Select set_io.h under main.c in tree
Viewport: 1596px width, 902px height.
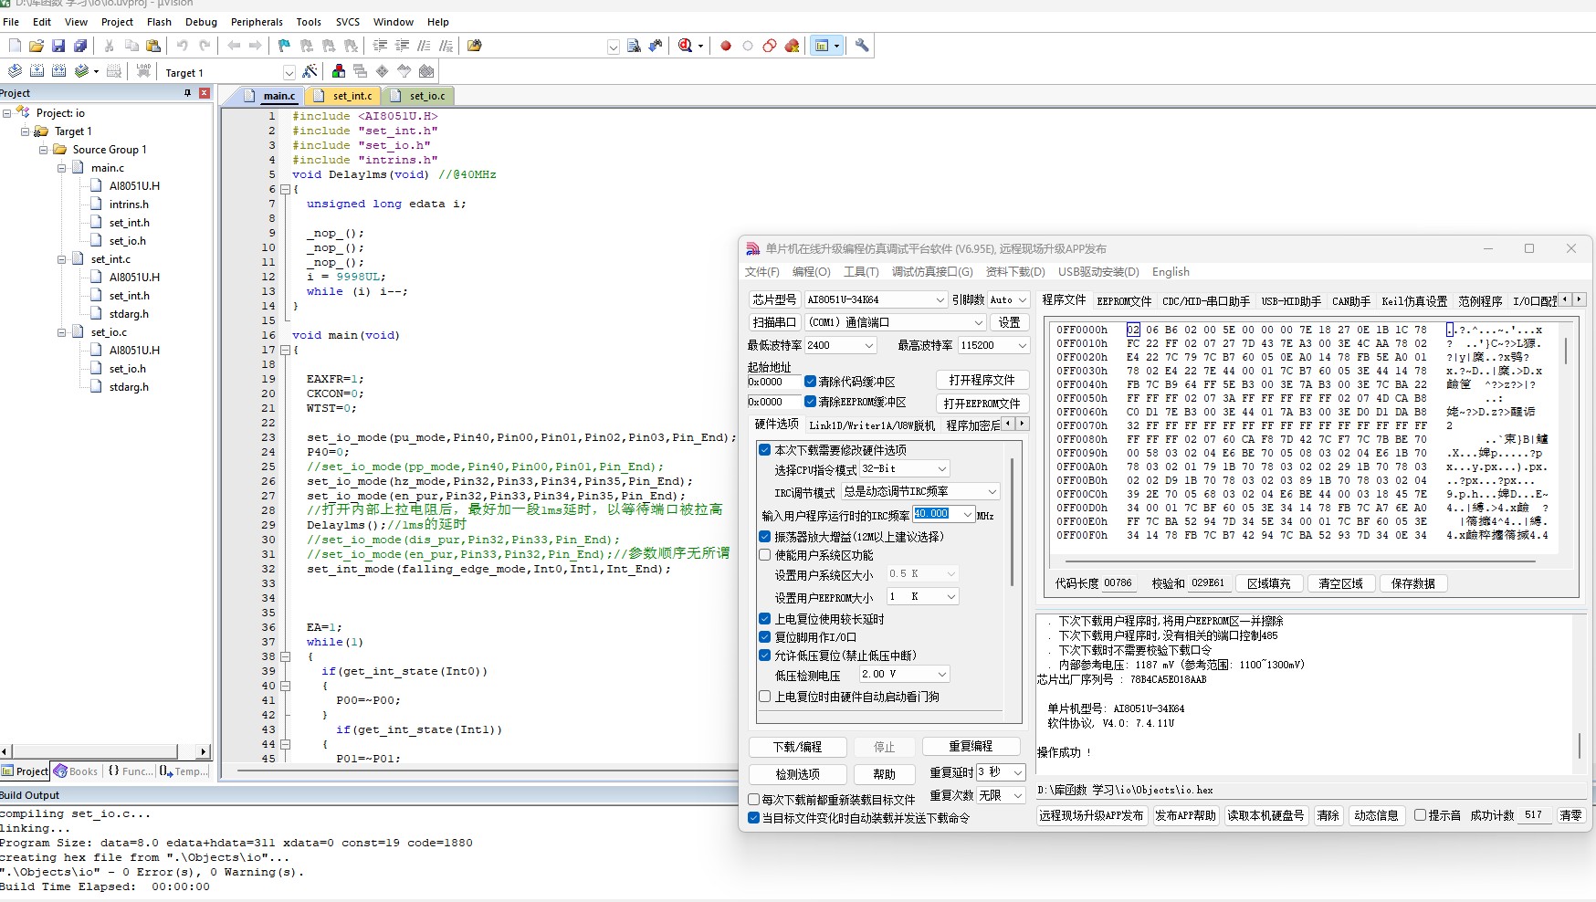click(x=128, y=241)
